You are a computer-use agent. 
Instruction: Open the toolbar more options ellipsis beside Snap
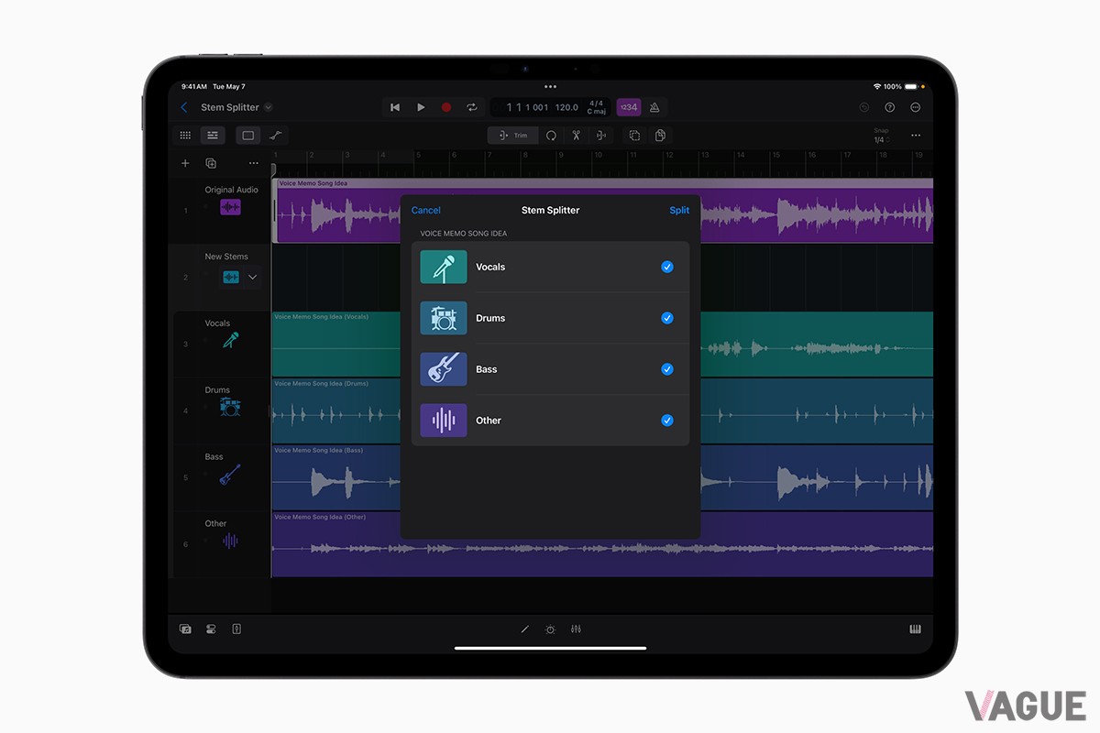click(915, 136)
